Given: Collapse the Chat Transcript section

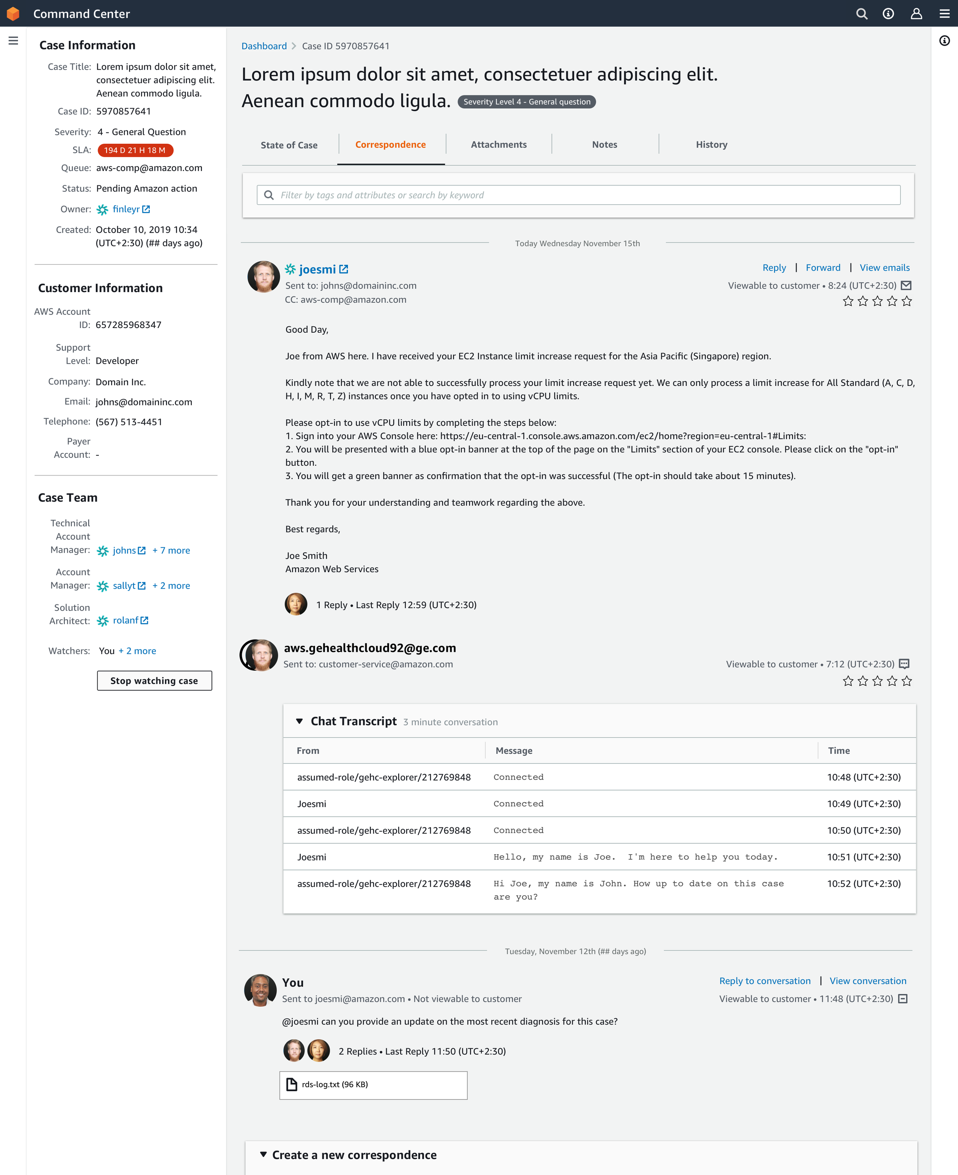Looking at the screenshot, I should (x=300, y=721).
